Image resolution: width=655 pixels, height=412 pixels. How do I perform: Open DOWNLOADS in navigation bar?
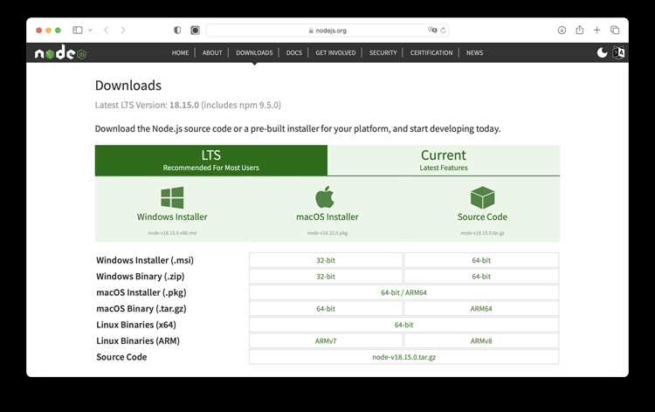pos(254,53)
